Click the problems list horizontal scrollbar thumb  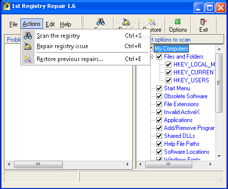pyautogui.click(x=38, y=164)
